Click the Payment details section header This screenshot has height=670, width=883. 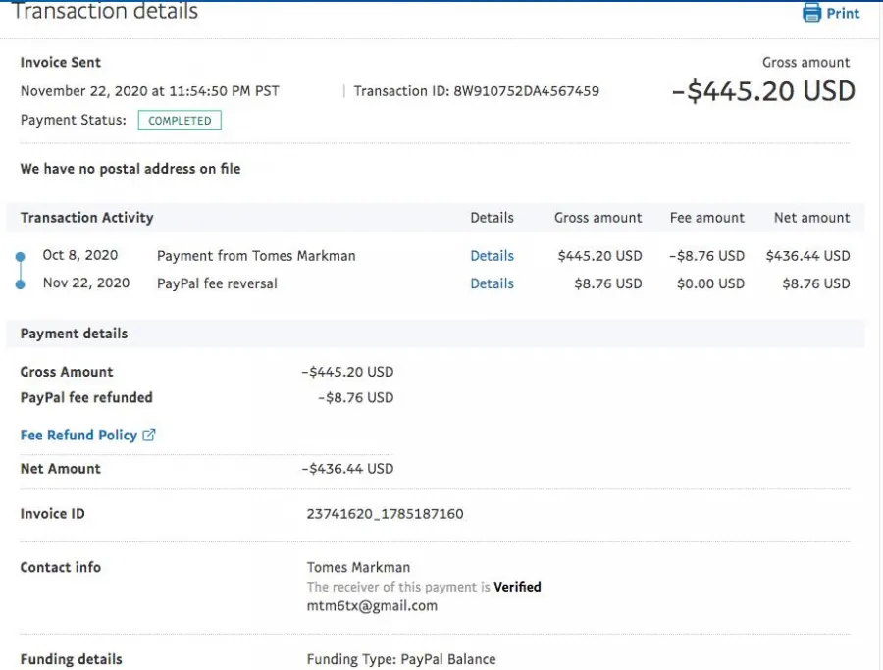tap(74, 334)
